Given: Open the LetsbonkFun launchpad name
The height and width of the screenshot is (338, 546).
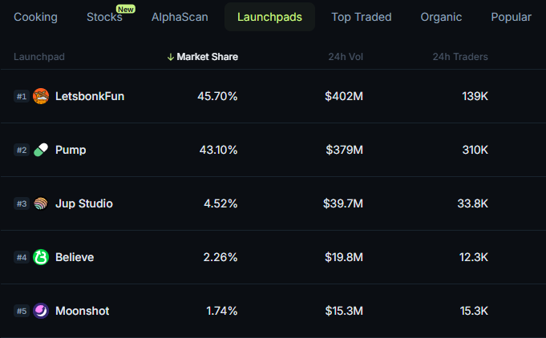Looking at the screenshot, I should pyautogui.click(x=90, y=96).
